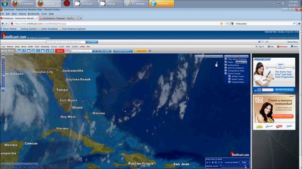Screen dimensions: 302x169
Task: Open the Latest Headlines bookmark folder
Action: pyautogui.click(x=48, y=29)
